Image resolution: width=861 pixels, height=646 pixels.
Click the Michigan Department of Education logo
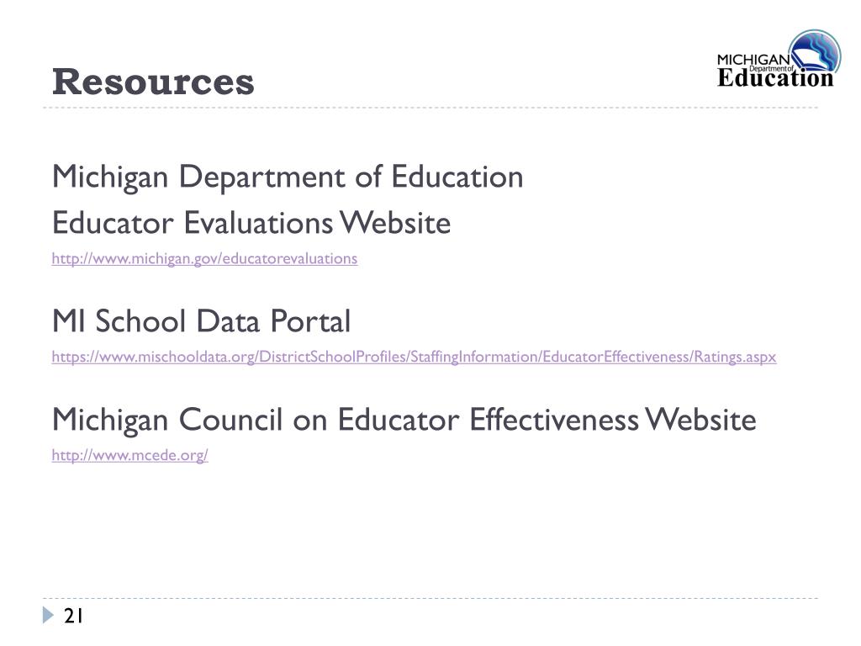[x=779, y=60]
